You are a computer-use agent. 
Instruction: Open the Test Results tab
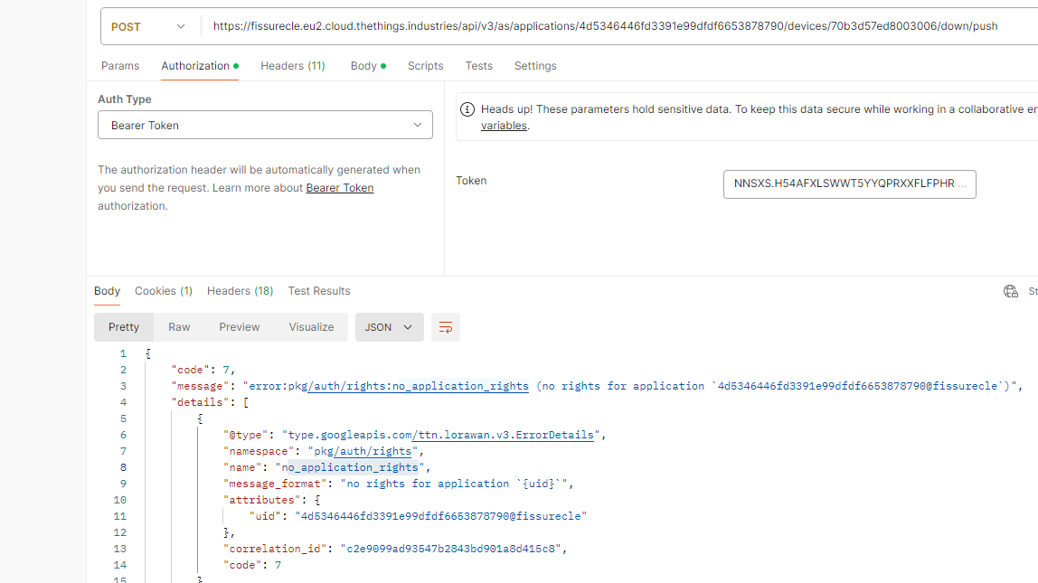[x=319, y=291]
